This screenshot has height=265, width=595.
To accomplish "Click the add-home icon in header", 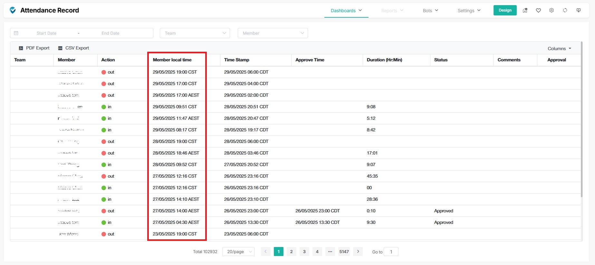I will click(525, 10).
